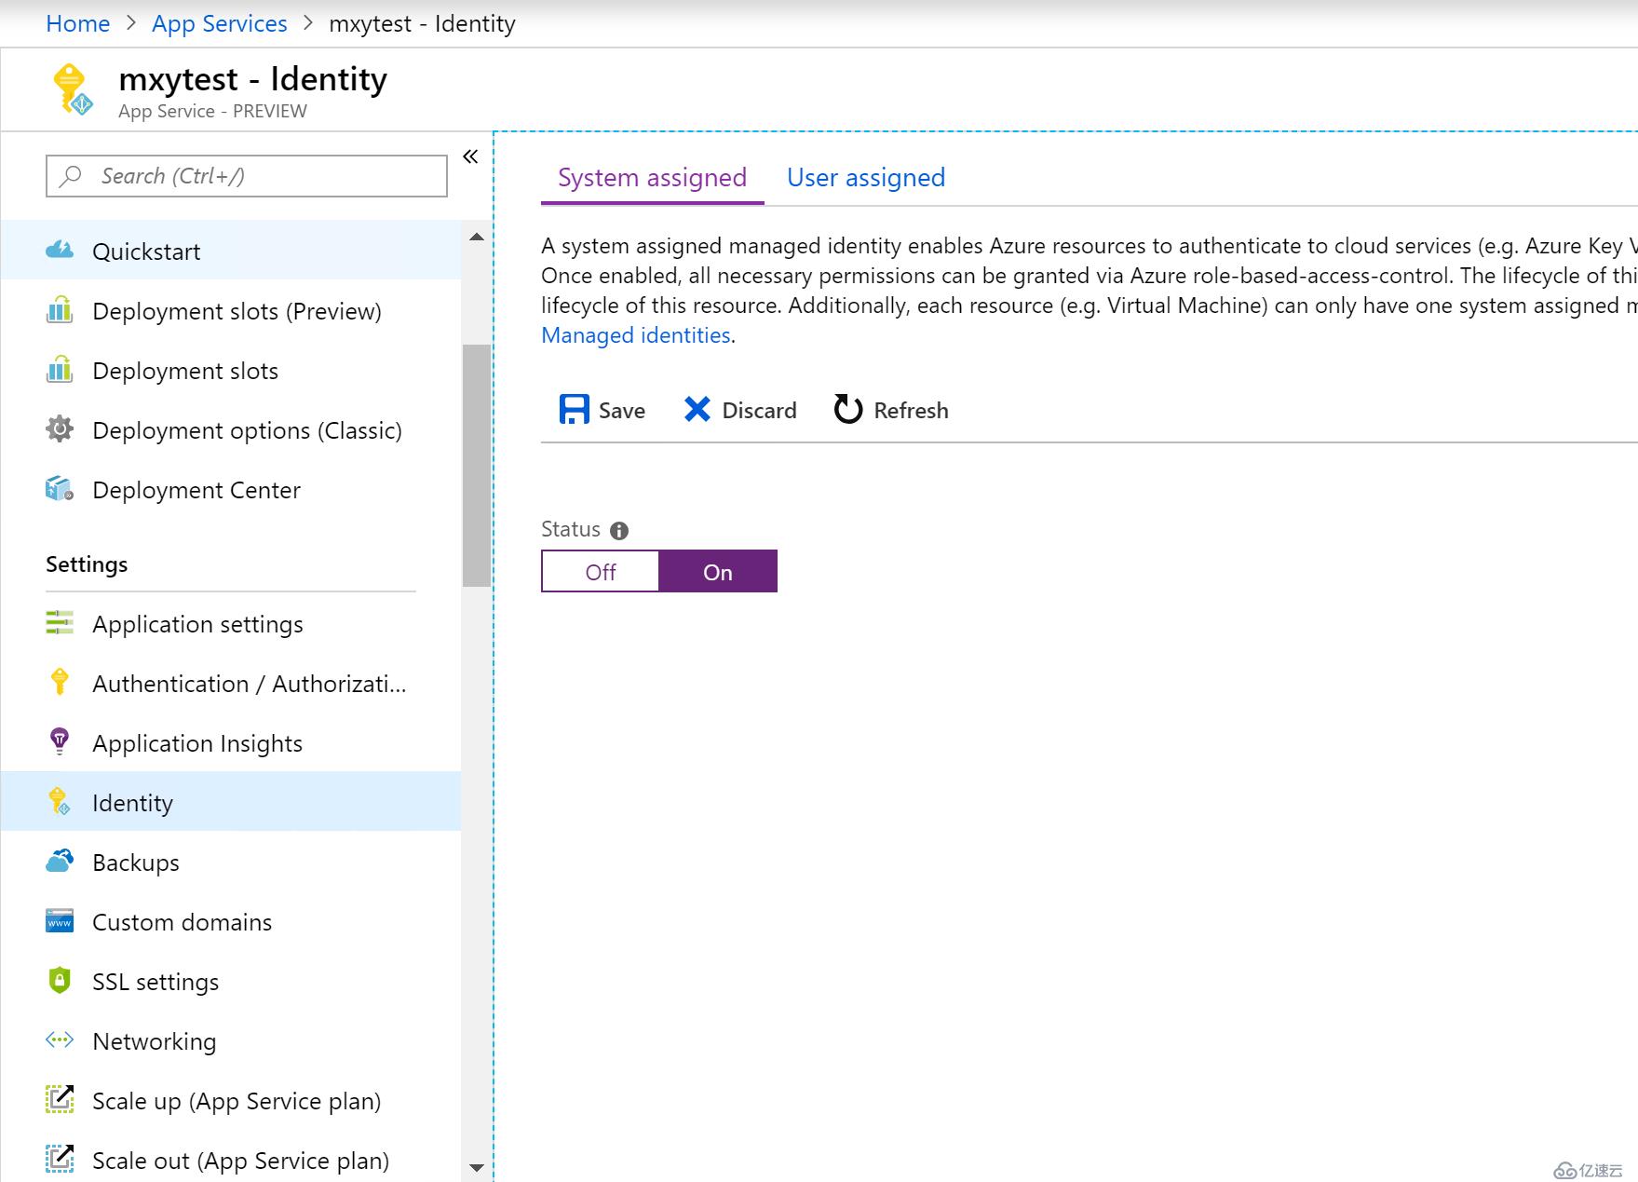Open the Application Insights menu item
The height and width of the screenshot is (1182, 1638).
tap(231, 742)
